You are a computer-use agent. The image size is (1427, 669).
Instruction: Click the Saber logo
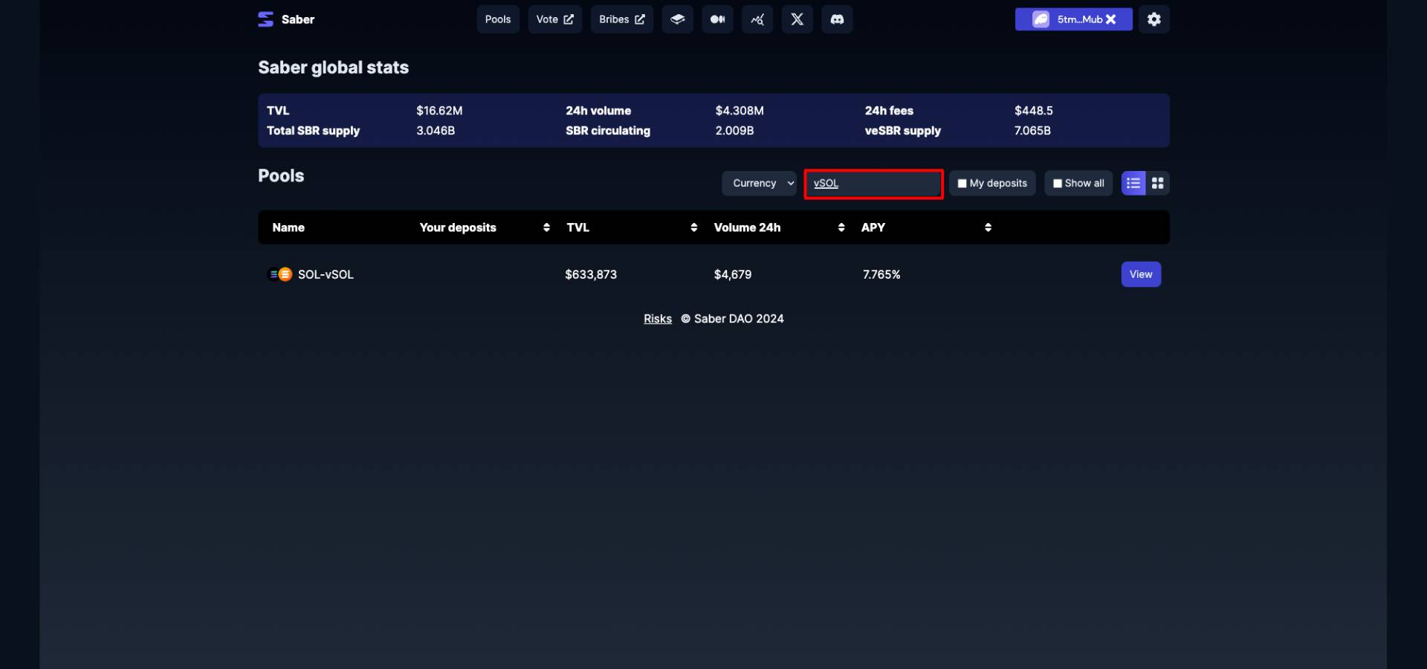click(x=265, y=19)
